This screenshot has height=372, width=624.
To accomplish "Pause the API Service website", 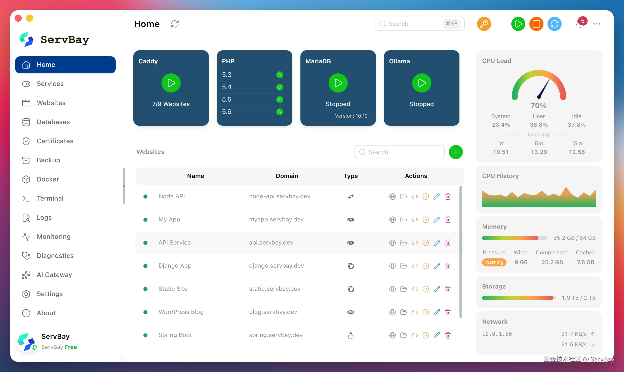I will click(x=425, y=243).
